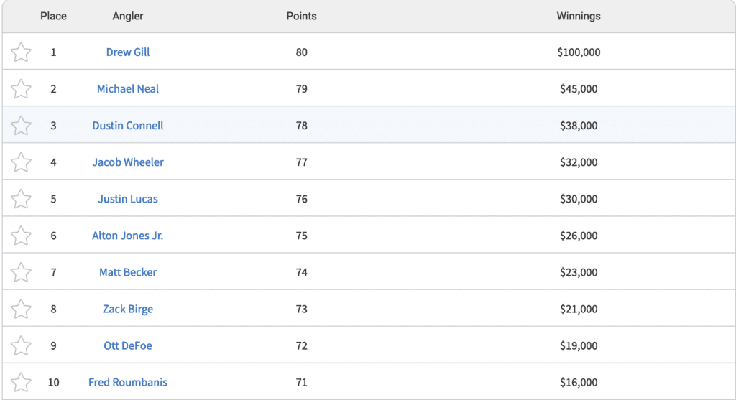View the Dustin Connell angler page
The width and height of the screenshot is (736, 400).
[128, 126]
